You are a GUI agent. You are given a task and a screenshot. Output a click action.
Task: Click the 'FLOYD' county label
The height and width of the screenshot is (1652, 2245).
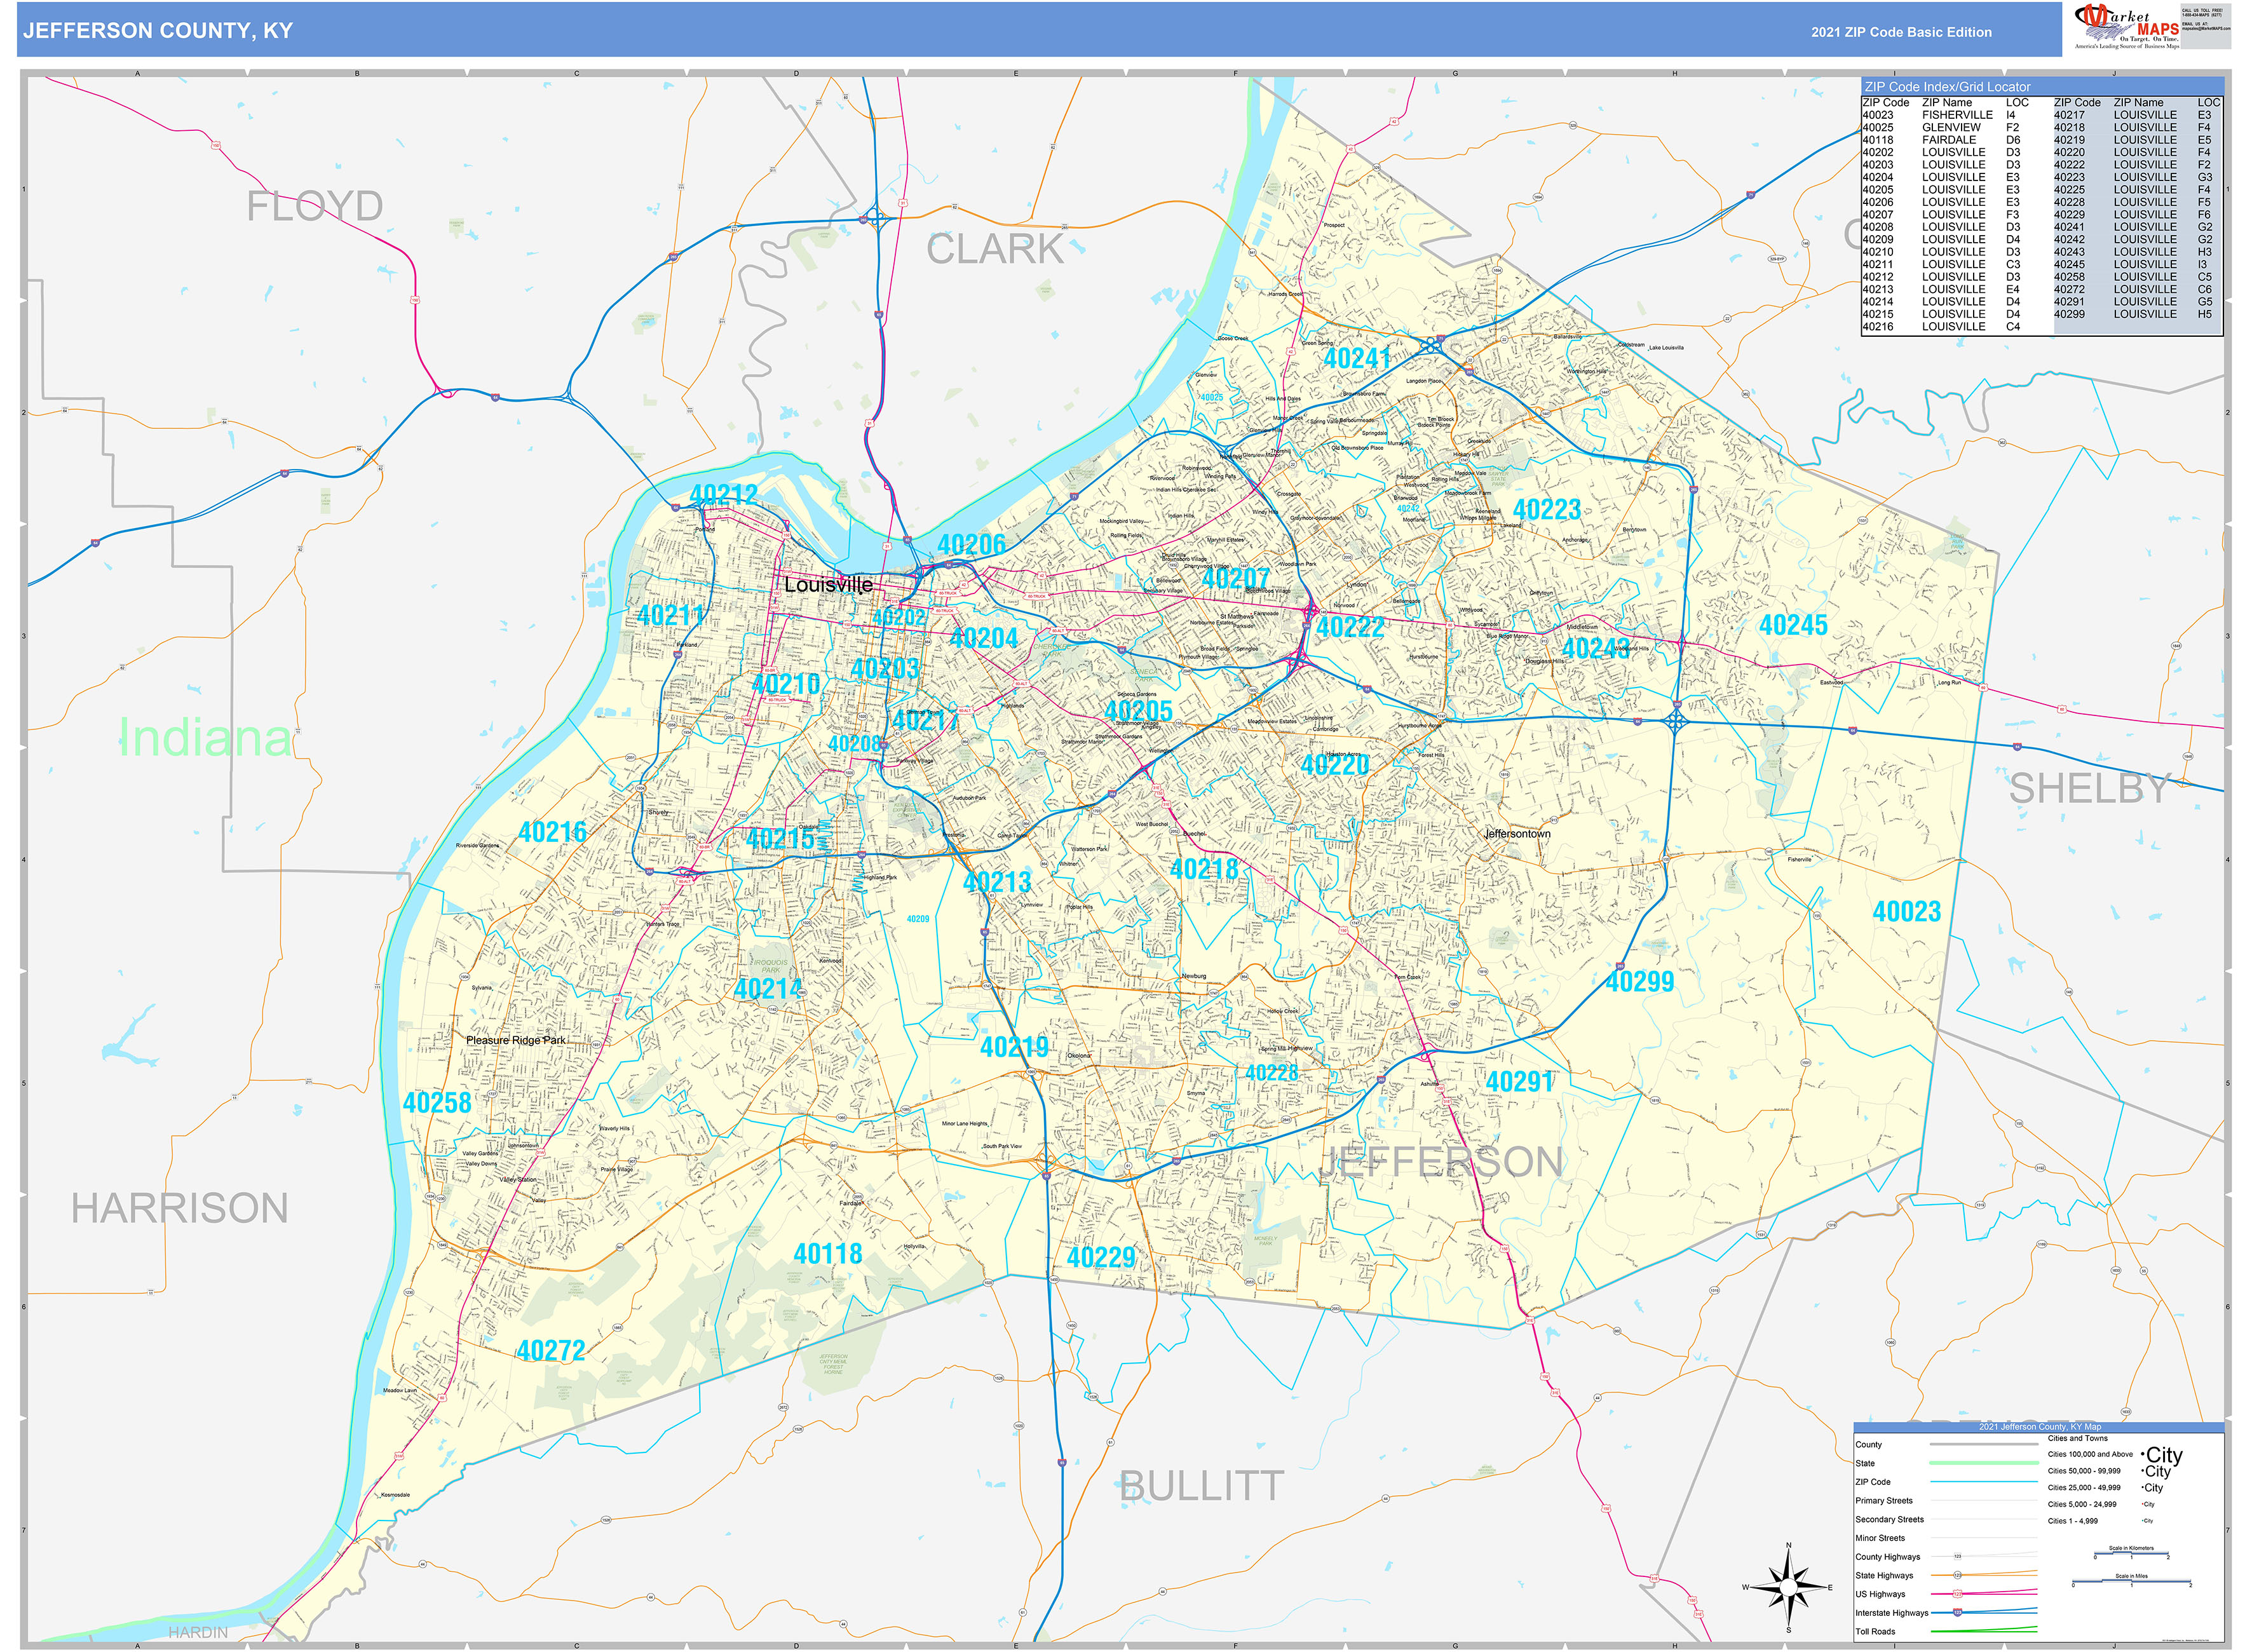315,206
